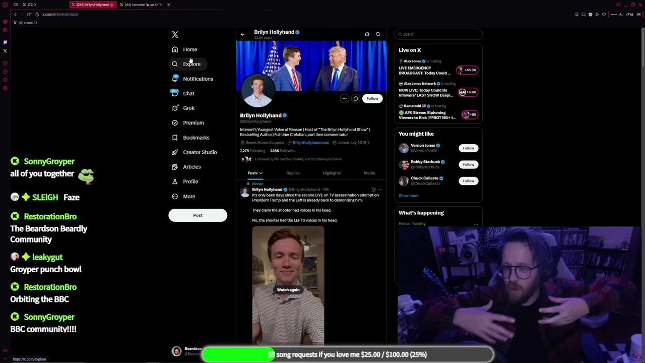This screenshot has width=645, height=363.
Task: Join Alex Jones Network NOW LIVE stream
Action: pos(438,90)
